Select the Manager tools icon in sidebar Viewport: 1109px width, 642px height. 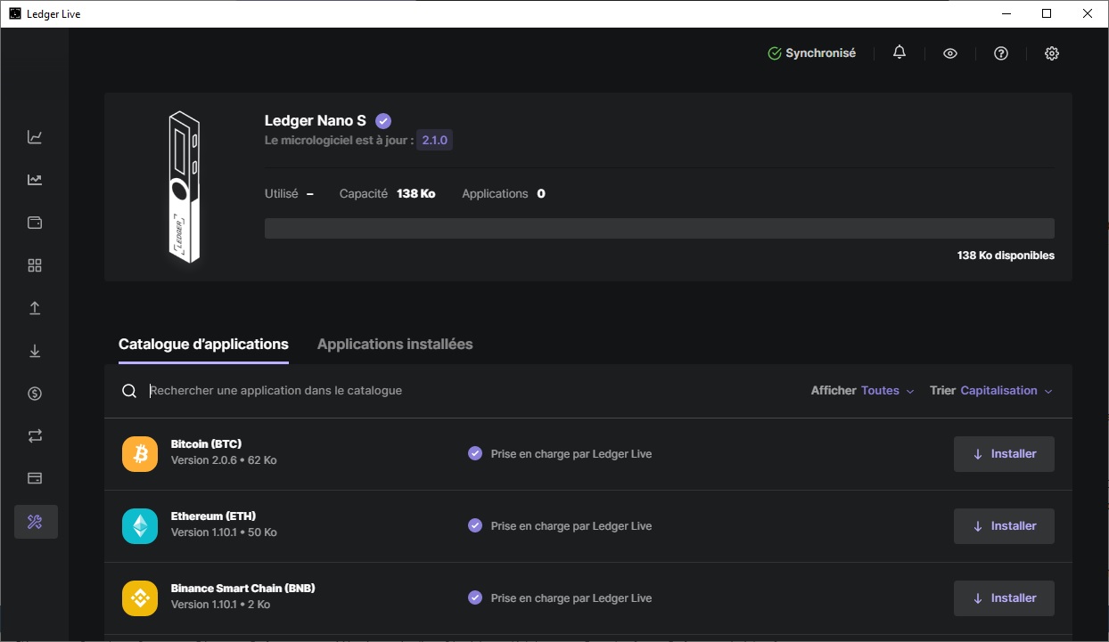[x=36, y=522]
